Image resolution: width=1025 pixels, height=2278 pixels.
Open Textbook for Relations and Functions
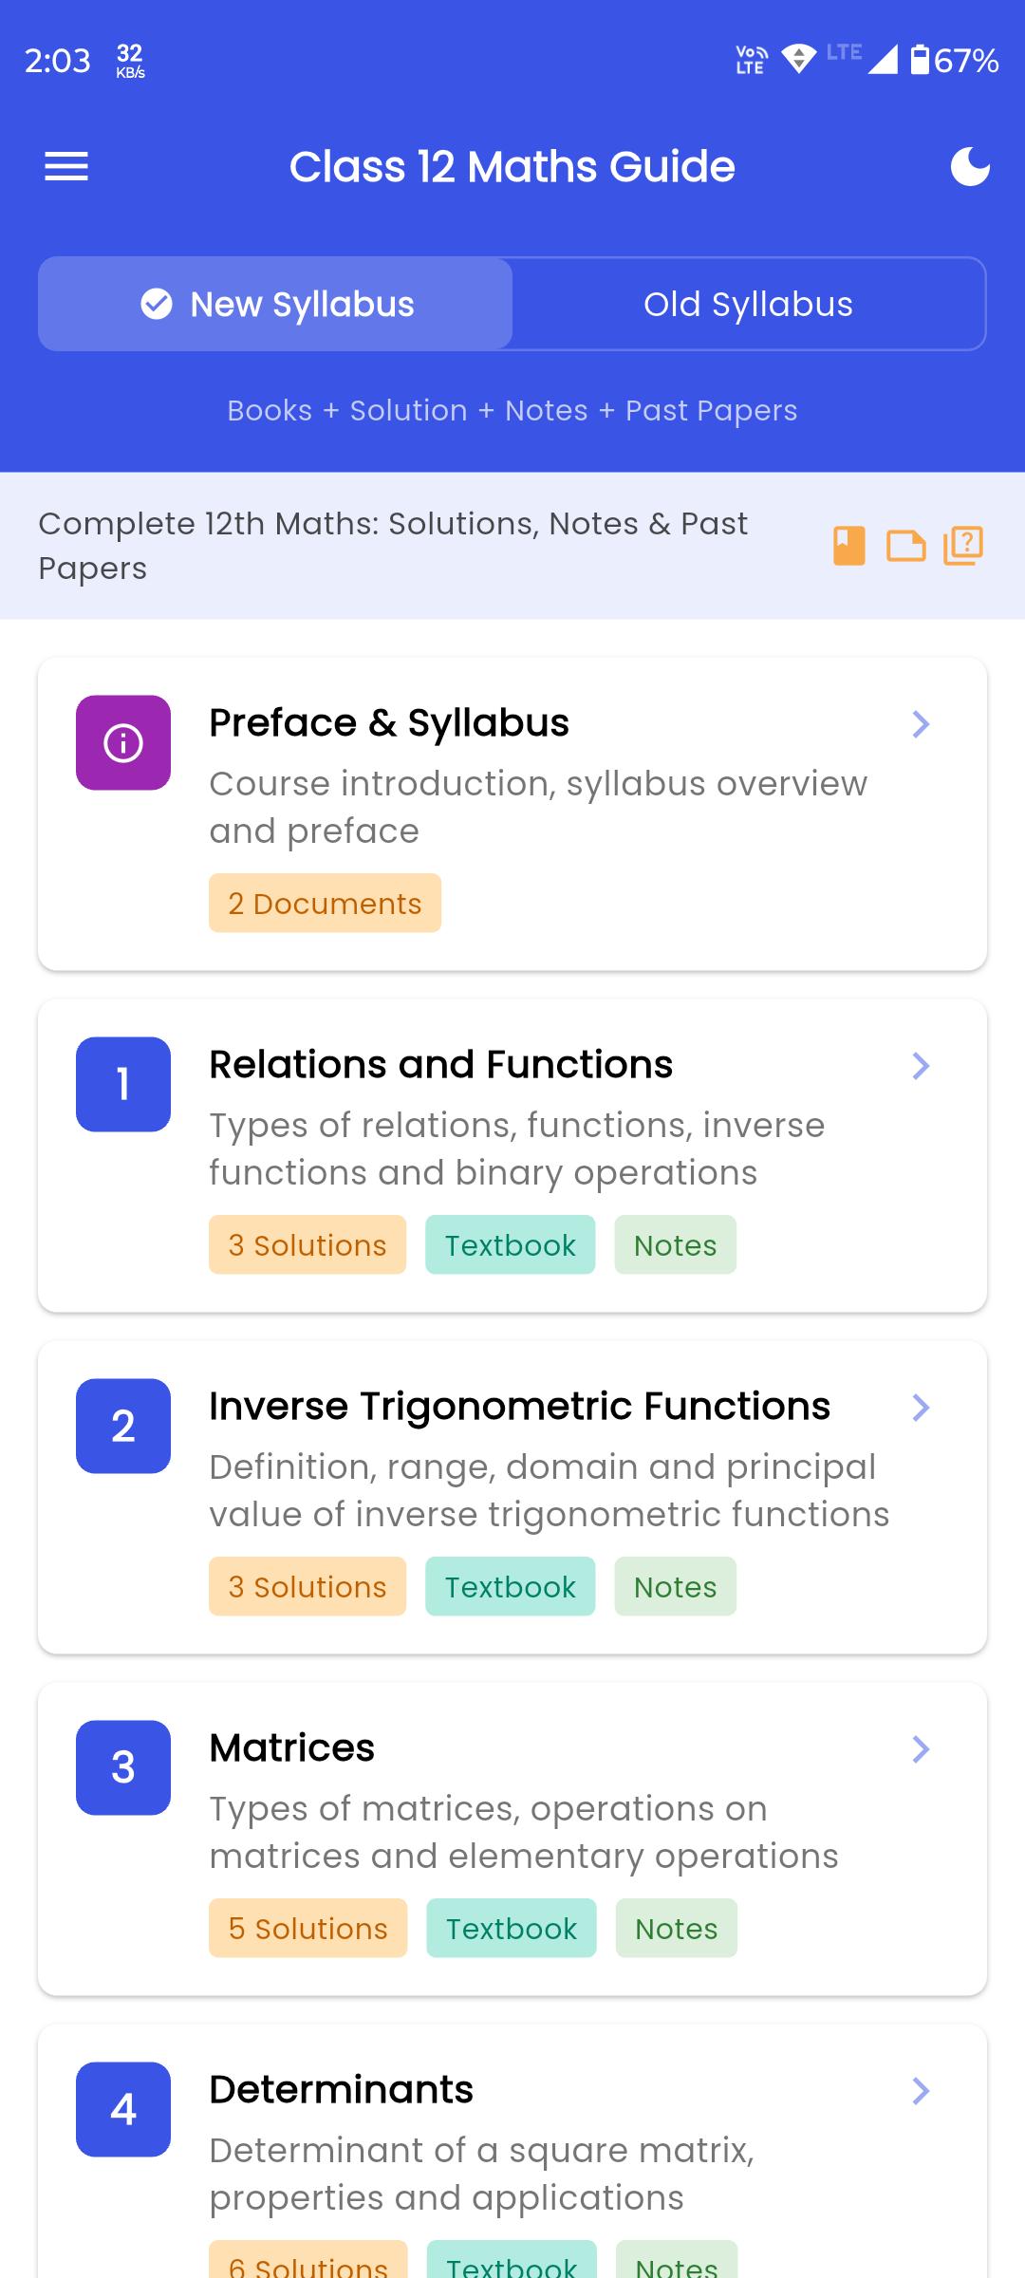point(511,1245)
